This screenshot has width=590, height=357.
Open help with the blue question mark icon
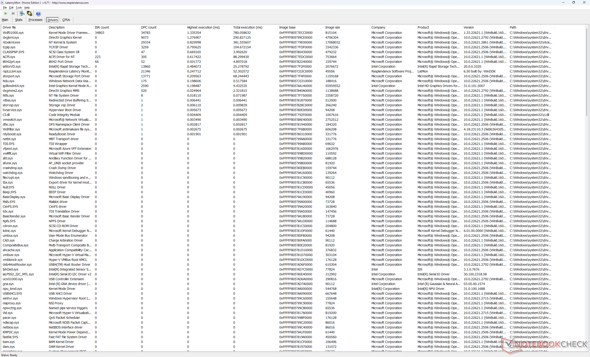pos(38,13)
